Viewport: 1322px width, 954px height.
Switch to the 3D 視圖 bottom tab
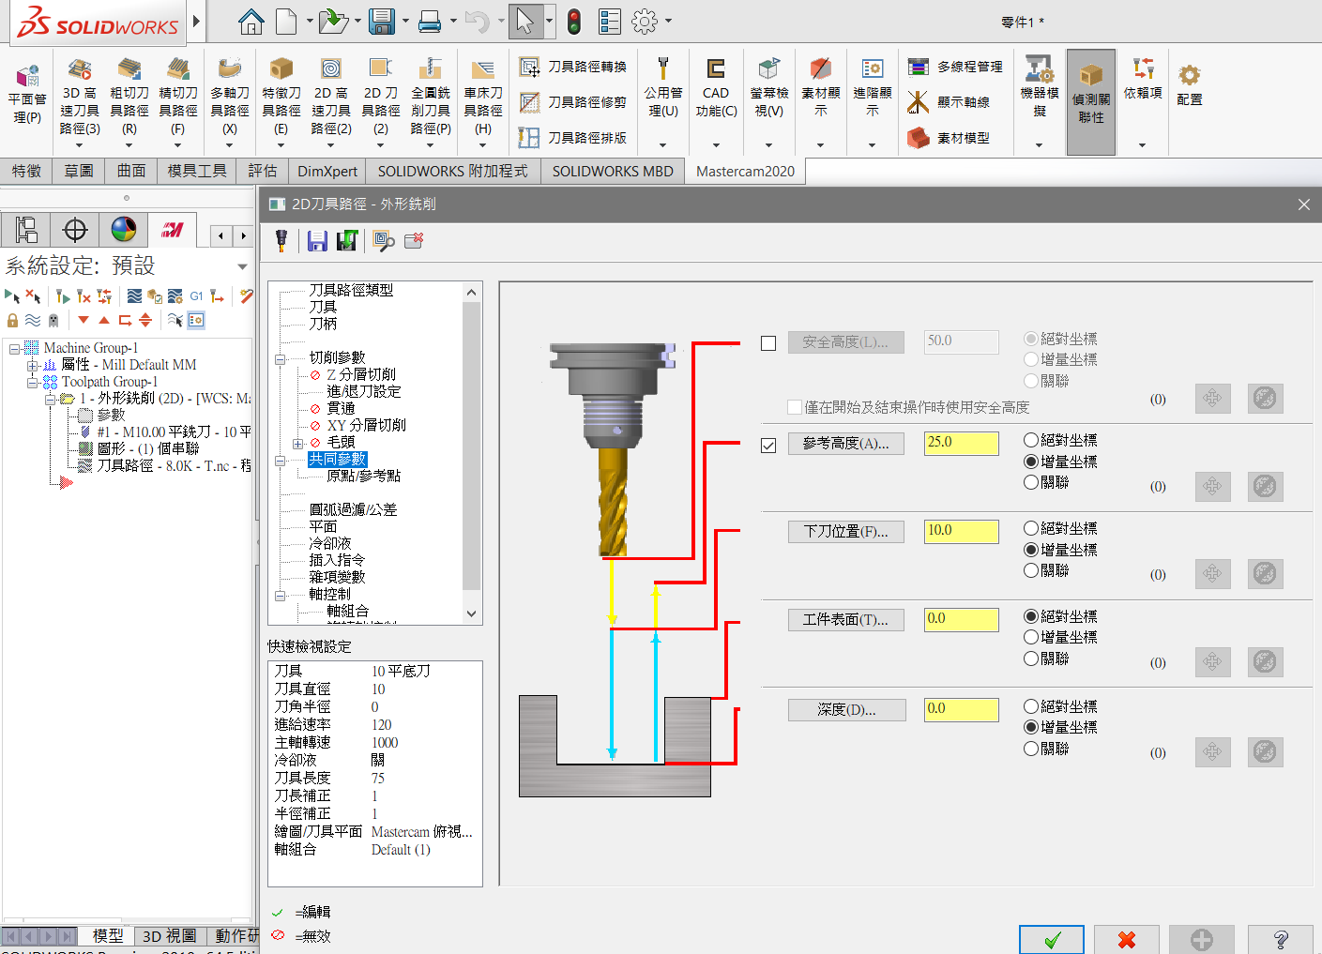point(169,936)
